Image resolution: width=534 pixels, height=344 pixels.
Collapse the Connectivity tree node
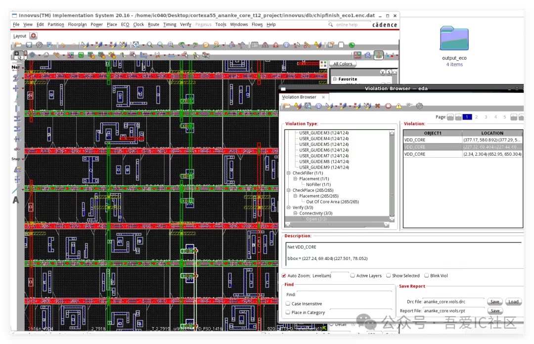295,213
